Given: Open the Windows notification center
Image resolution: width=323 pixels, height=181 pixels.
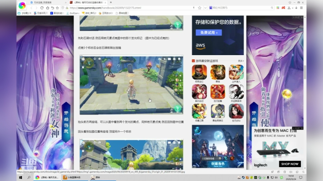Looking at the screenshot, I should (301, 177).
